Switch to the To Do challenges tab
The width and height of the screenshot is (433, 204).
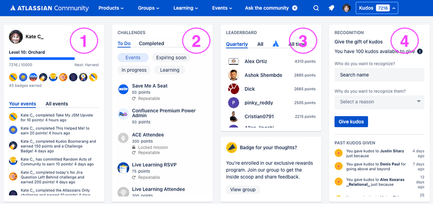click(x=124, y=44)
